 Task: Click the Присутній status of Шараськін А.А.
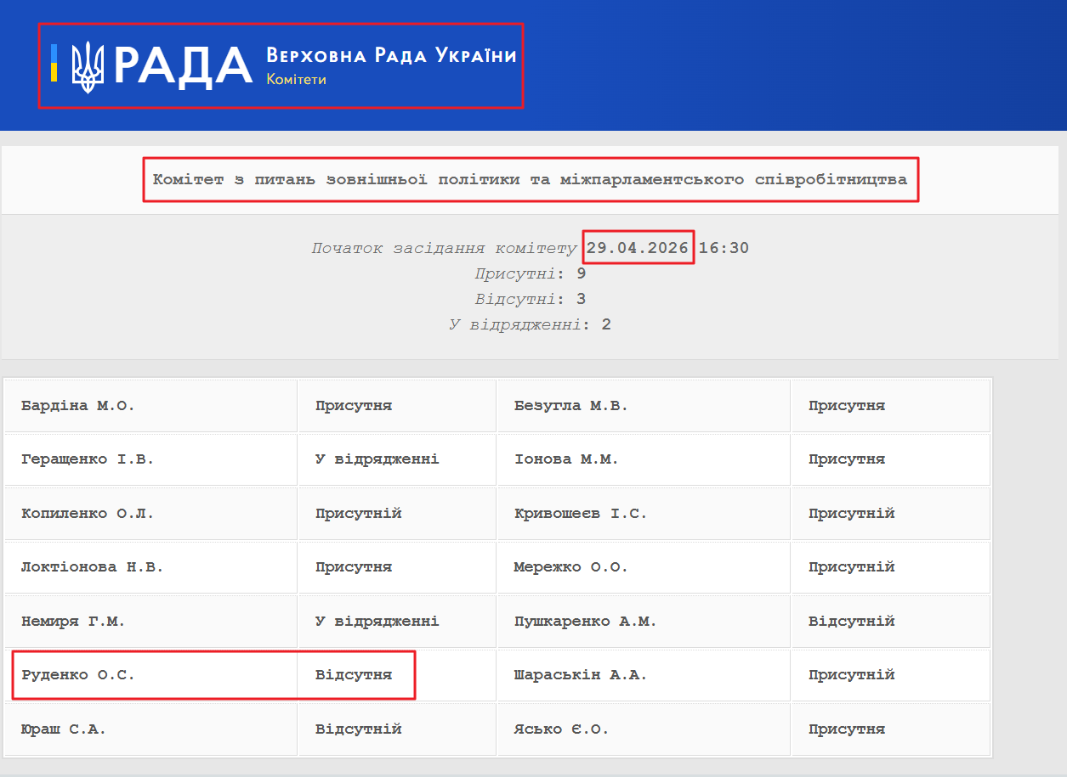[x=852, y=675]
